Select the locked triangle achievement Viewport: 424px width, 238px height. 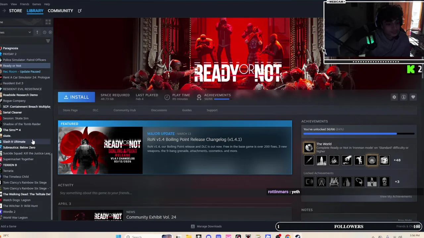pyautogui.click(x=334, y=181)
